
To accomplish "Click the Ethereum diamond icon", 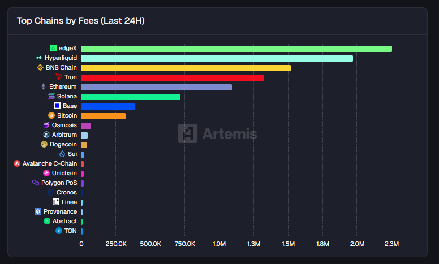I will (44, 87).
